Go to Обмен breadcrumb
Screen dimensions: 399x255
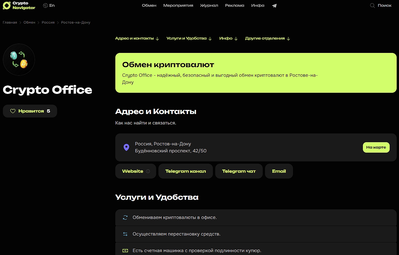point(29,22)
